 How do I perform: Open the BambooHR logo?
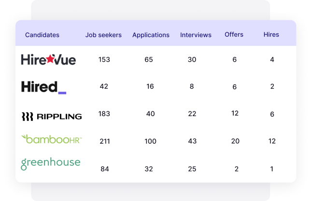[52, 139]
